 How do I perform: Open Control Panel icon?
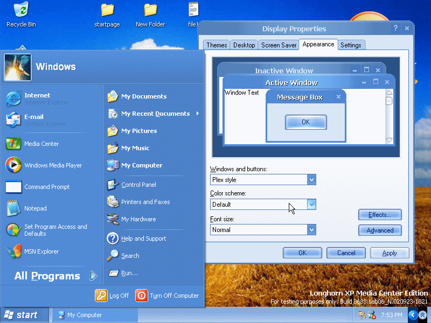[x=113, y=185]
